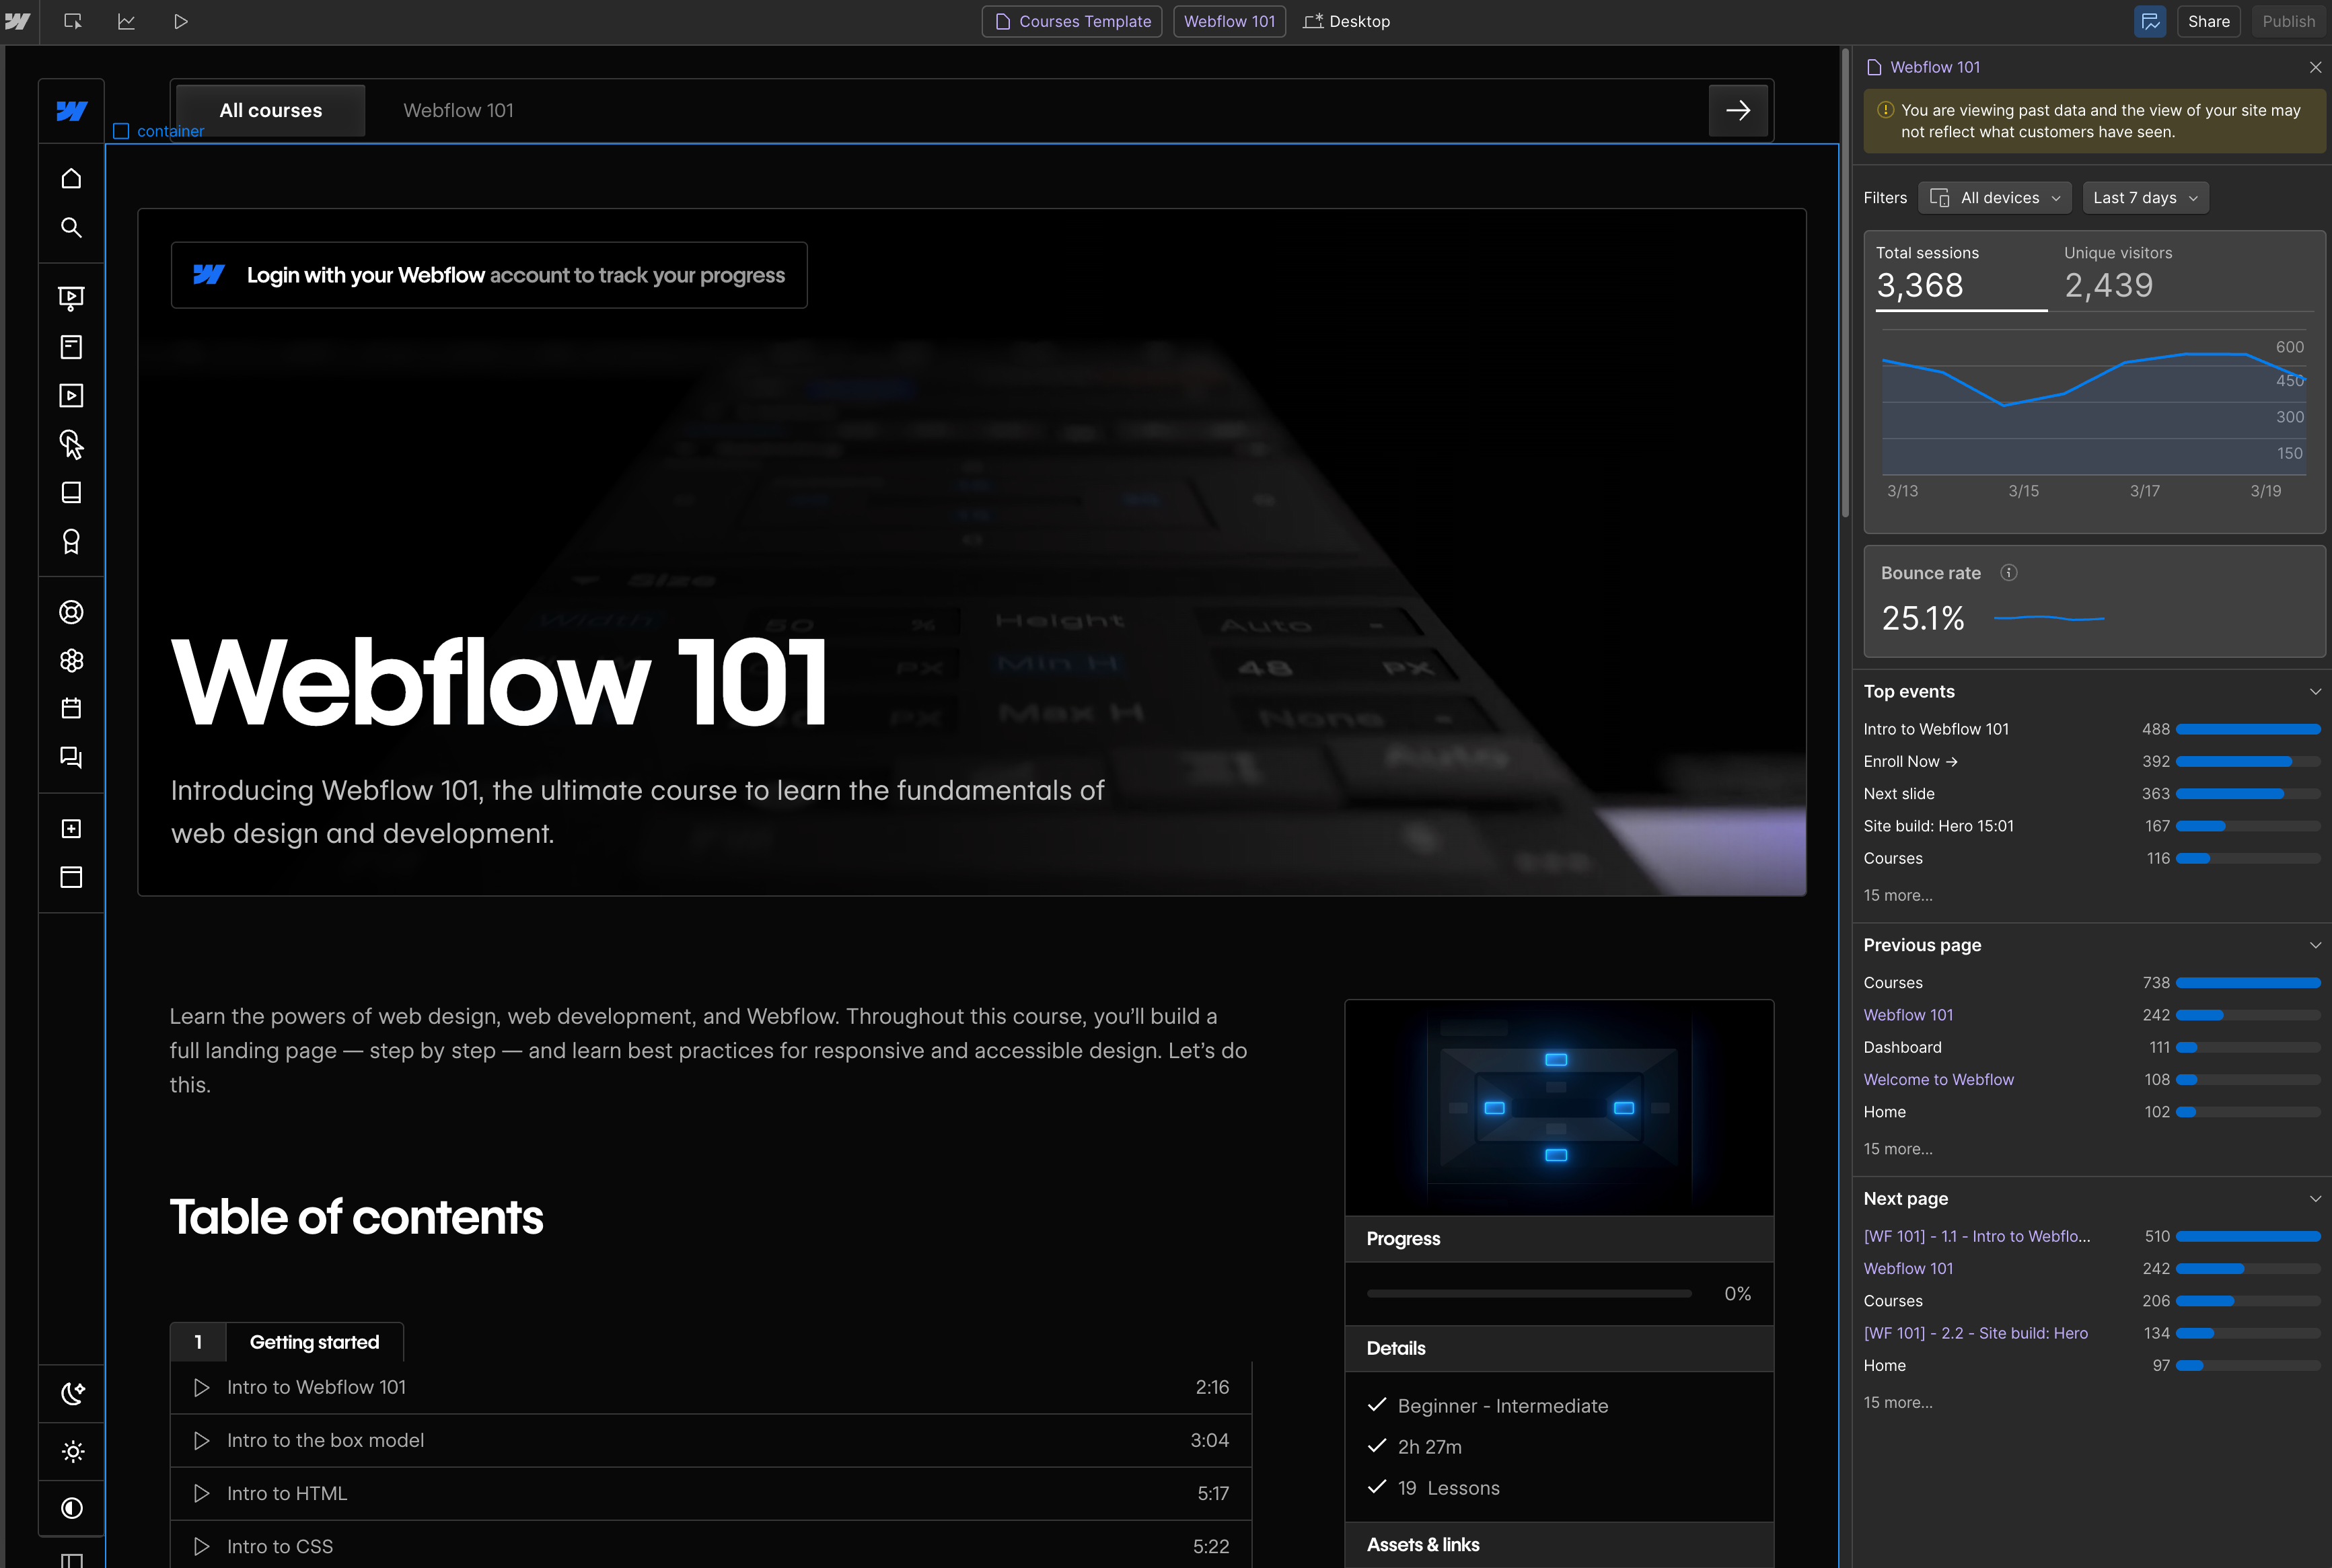Open the flower-shaped community icon in sidebar

tap(71, 660)
